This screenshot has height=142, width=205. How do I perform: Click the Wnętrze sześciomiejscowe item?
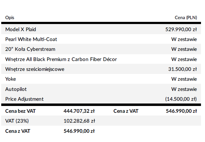point(35,69)
